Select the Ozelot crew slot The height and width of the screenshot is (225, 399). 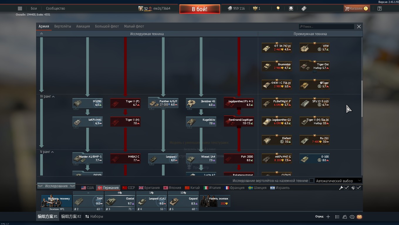[120, 201]
